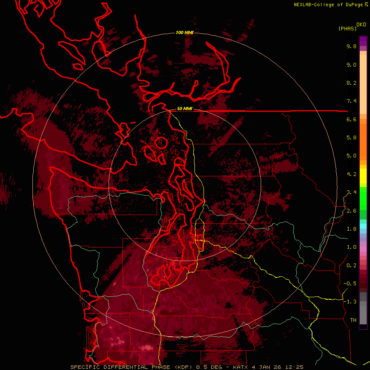Select the 8.2 legend value
The width and height of the screenshot is (370, 370).
[x=351, y=83]
